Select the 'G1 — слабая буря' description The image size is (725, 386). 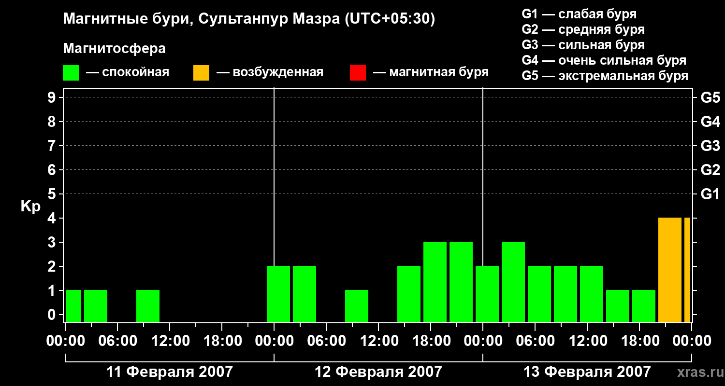579,14
